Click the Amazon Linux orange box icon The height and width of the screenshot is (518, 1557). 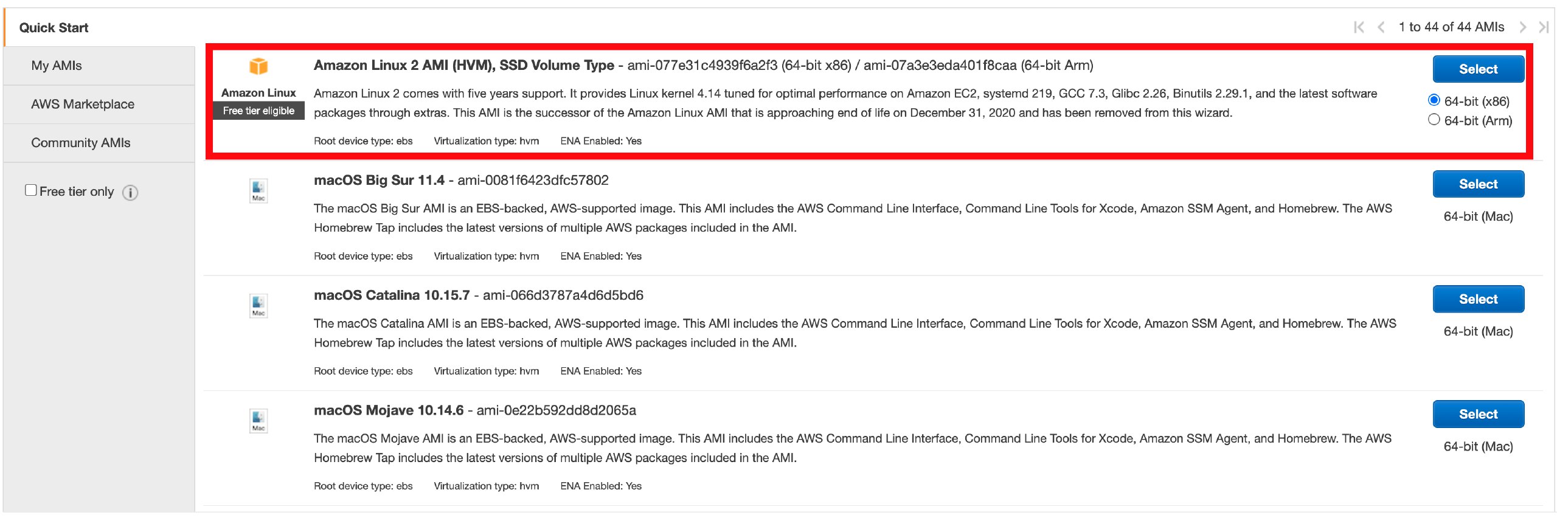tap(258, 66)
